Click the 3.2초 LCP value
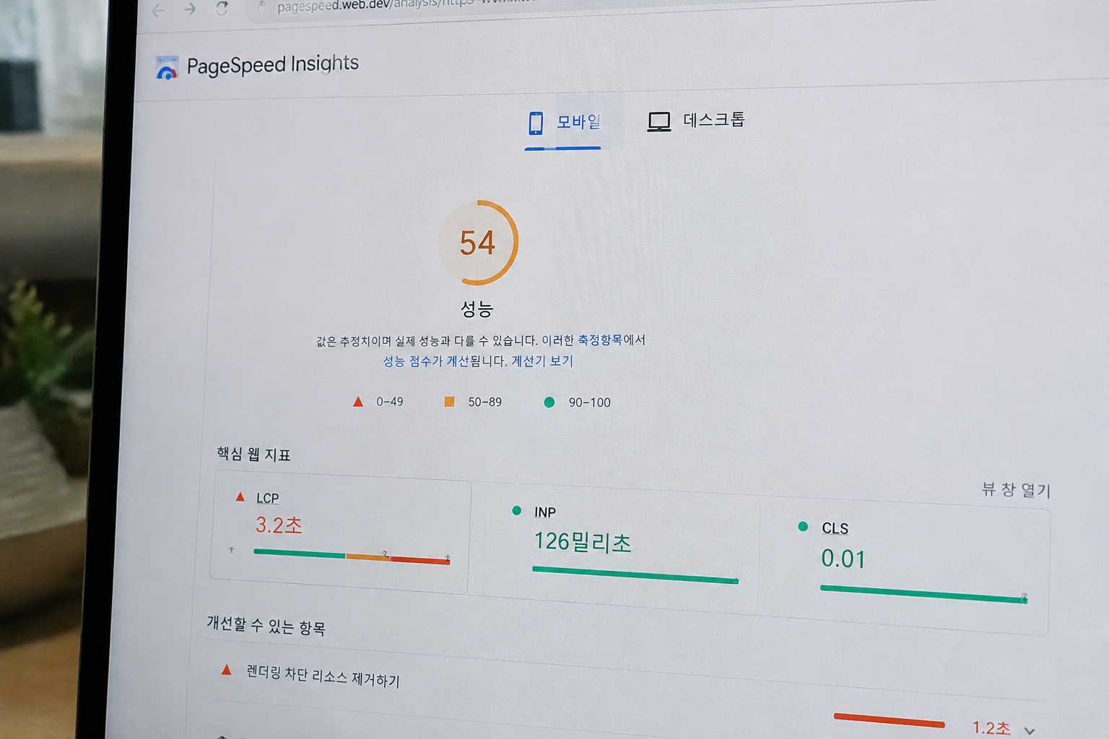The width and height of the screenshot is (1109, 739). tap(279, 525)
